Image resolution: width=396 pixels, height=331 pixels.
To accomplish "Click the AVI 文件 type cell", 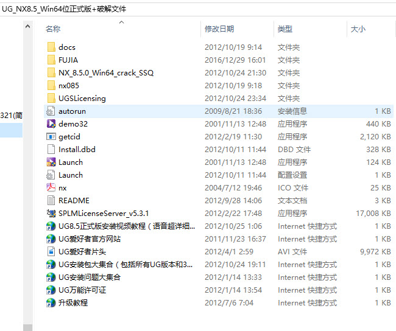I will [292, 251].
